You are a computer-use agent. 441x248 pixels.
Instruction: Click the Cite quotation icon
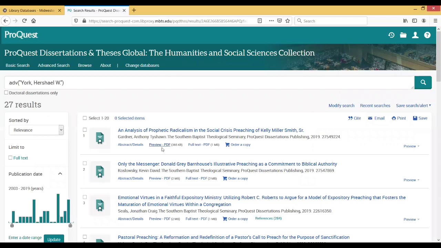click(350, 118)
